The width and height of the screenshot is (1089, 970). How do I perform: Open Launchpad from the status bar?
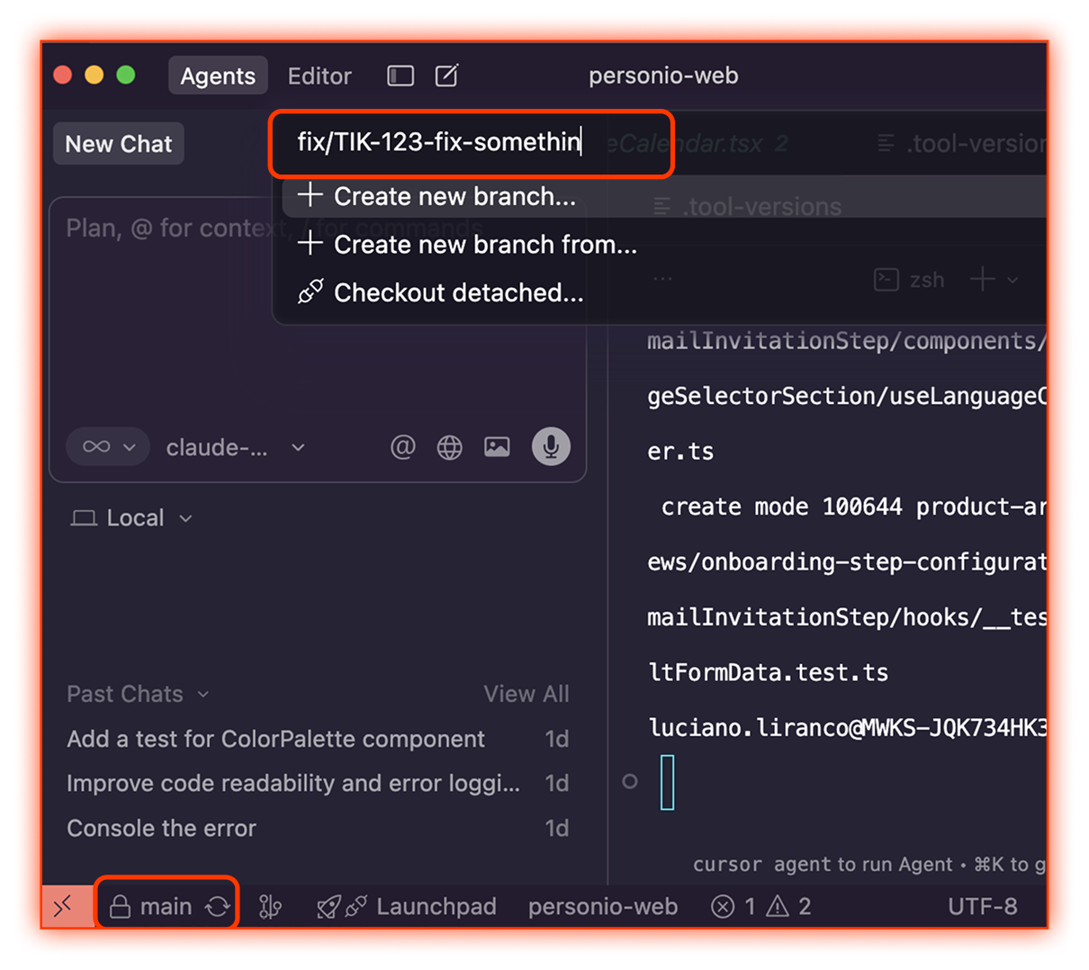420,907
